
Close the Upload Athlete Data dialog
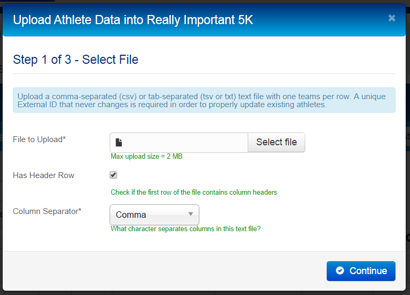pos(391,18)
